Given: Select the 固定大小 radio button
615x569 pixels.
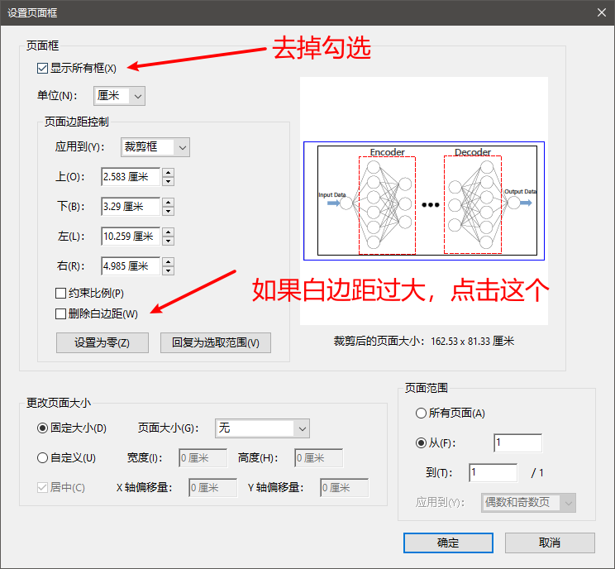Looking at the screenshot, I should pyautogui.click(x=43, y=428).
